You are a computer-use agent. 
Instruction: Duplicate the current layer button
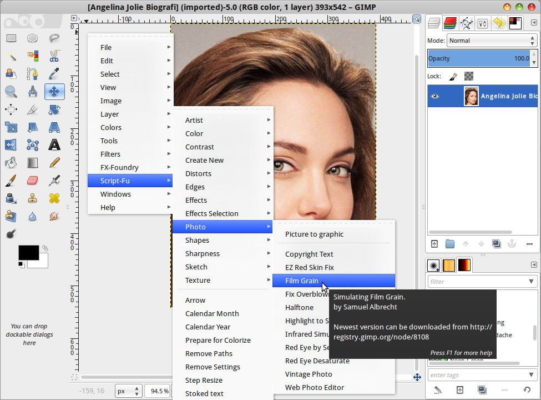[x=497, y=244]
